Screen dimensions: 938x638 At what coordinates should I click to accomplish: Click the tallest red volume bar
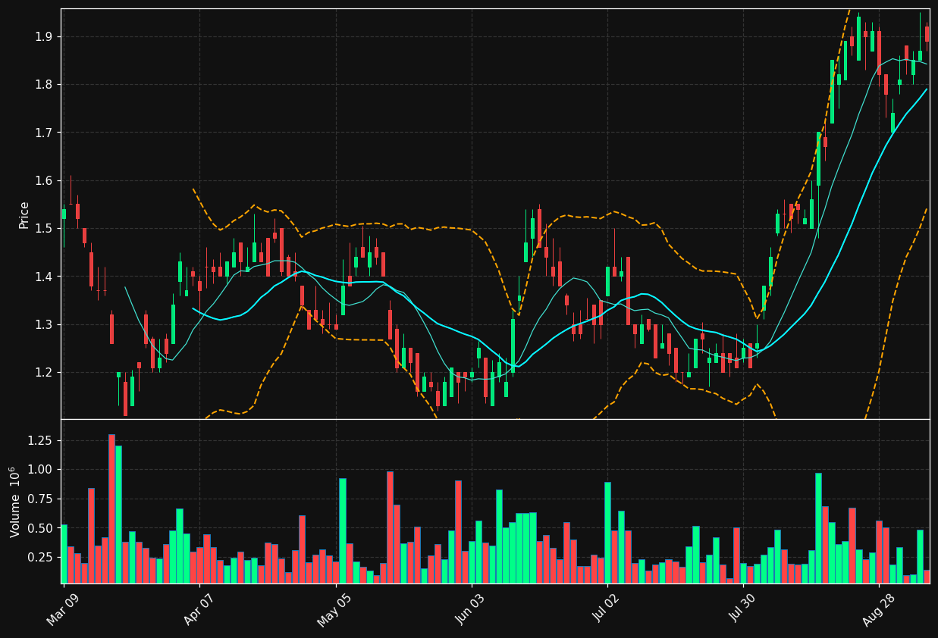click(111, 508)
